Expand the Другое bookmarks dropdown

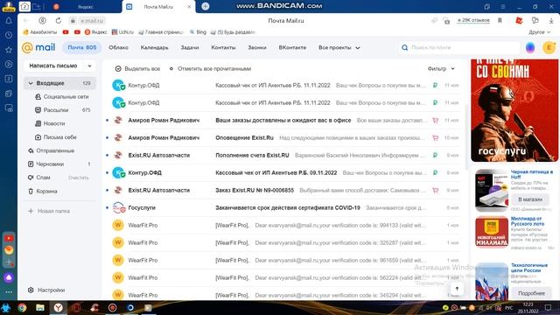pyautogui.click(x=539, y=32)
